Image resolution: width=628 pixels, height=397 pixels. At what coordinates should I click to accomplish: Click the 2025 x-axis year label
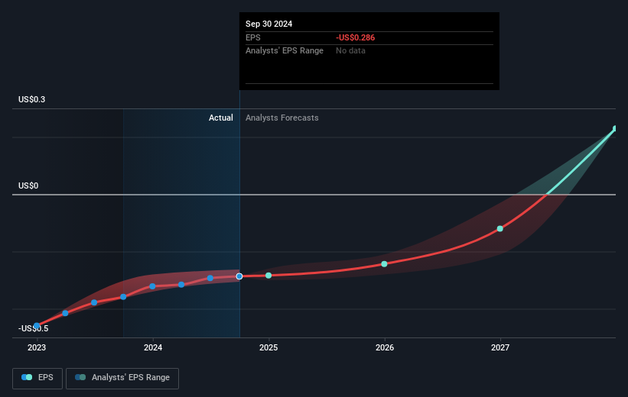268,347
